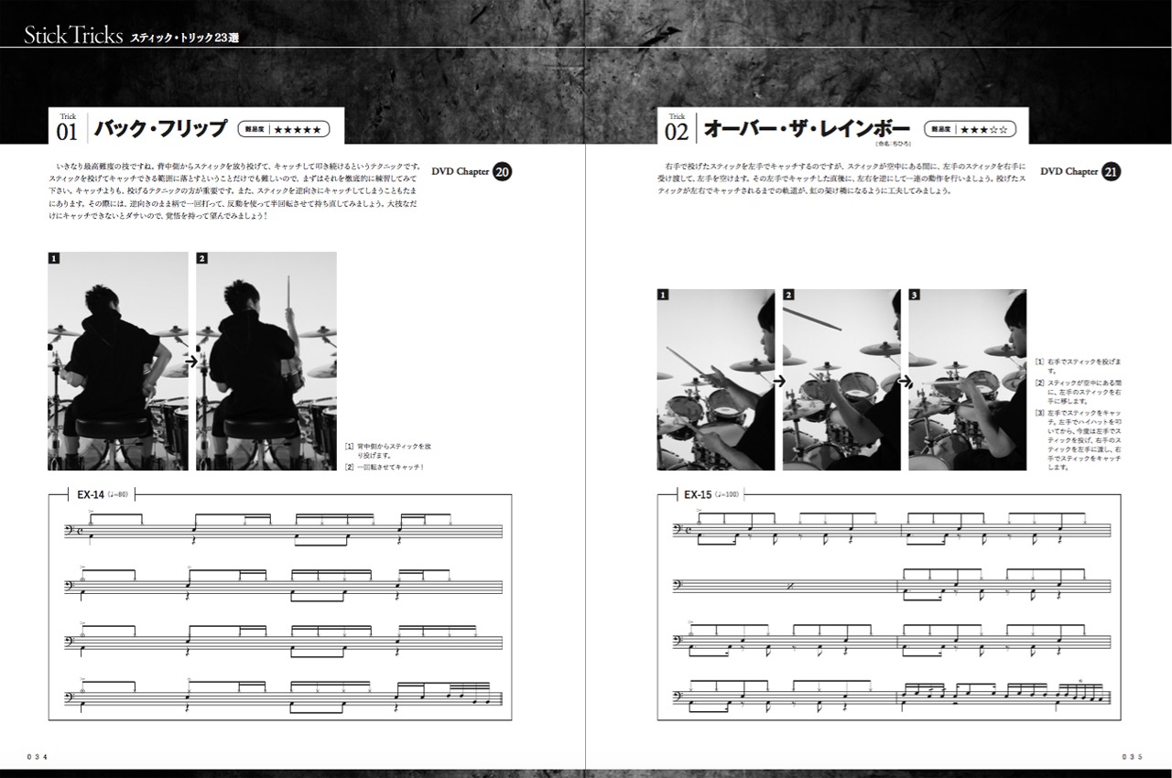This screenshot has height=778, width=1172.
Task: Select Trick 02 photo 3 of the catch
Action: point(967,381)
